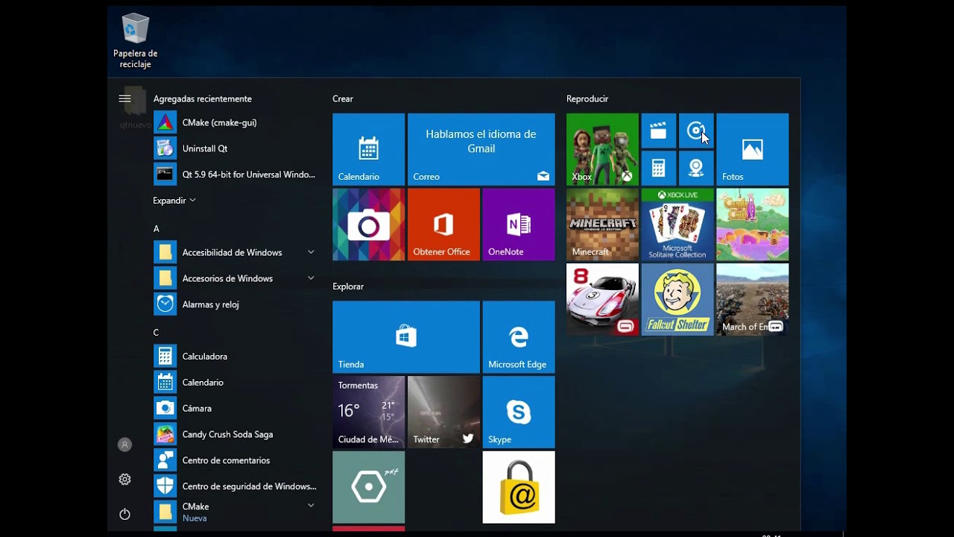Open the power options button
This screenshot has width=954, height=537.
pos(124,514)
